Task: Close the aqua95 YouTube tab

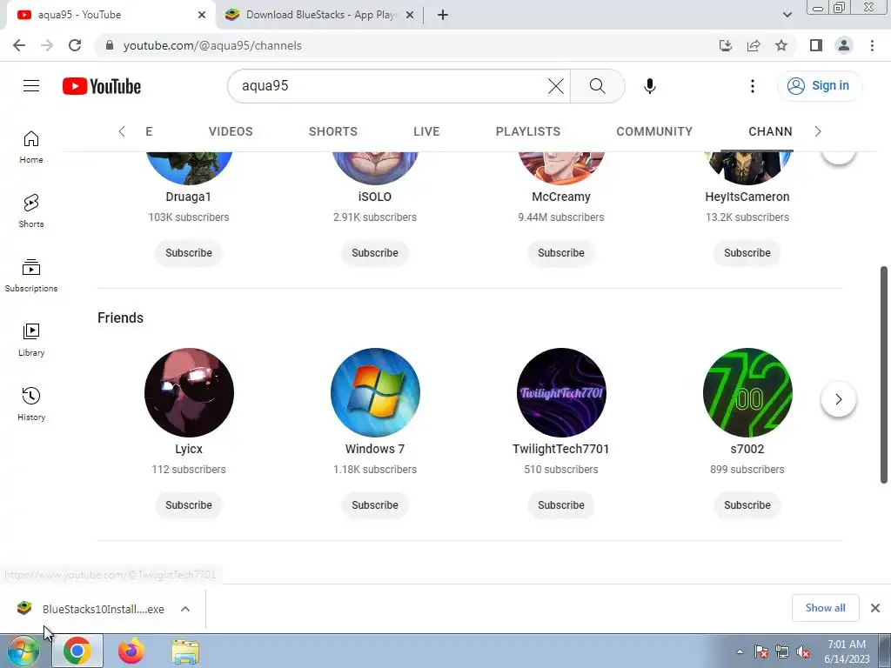Action: click(202, 15)
